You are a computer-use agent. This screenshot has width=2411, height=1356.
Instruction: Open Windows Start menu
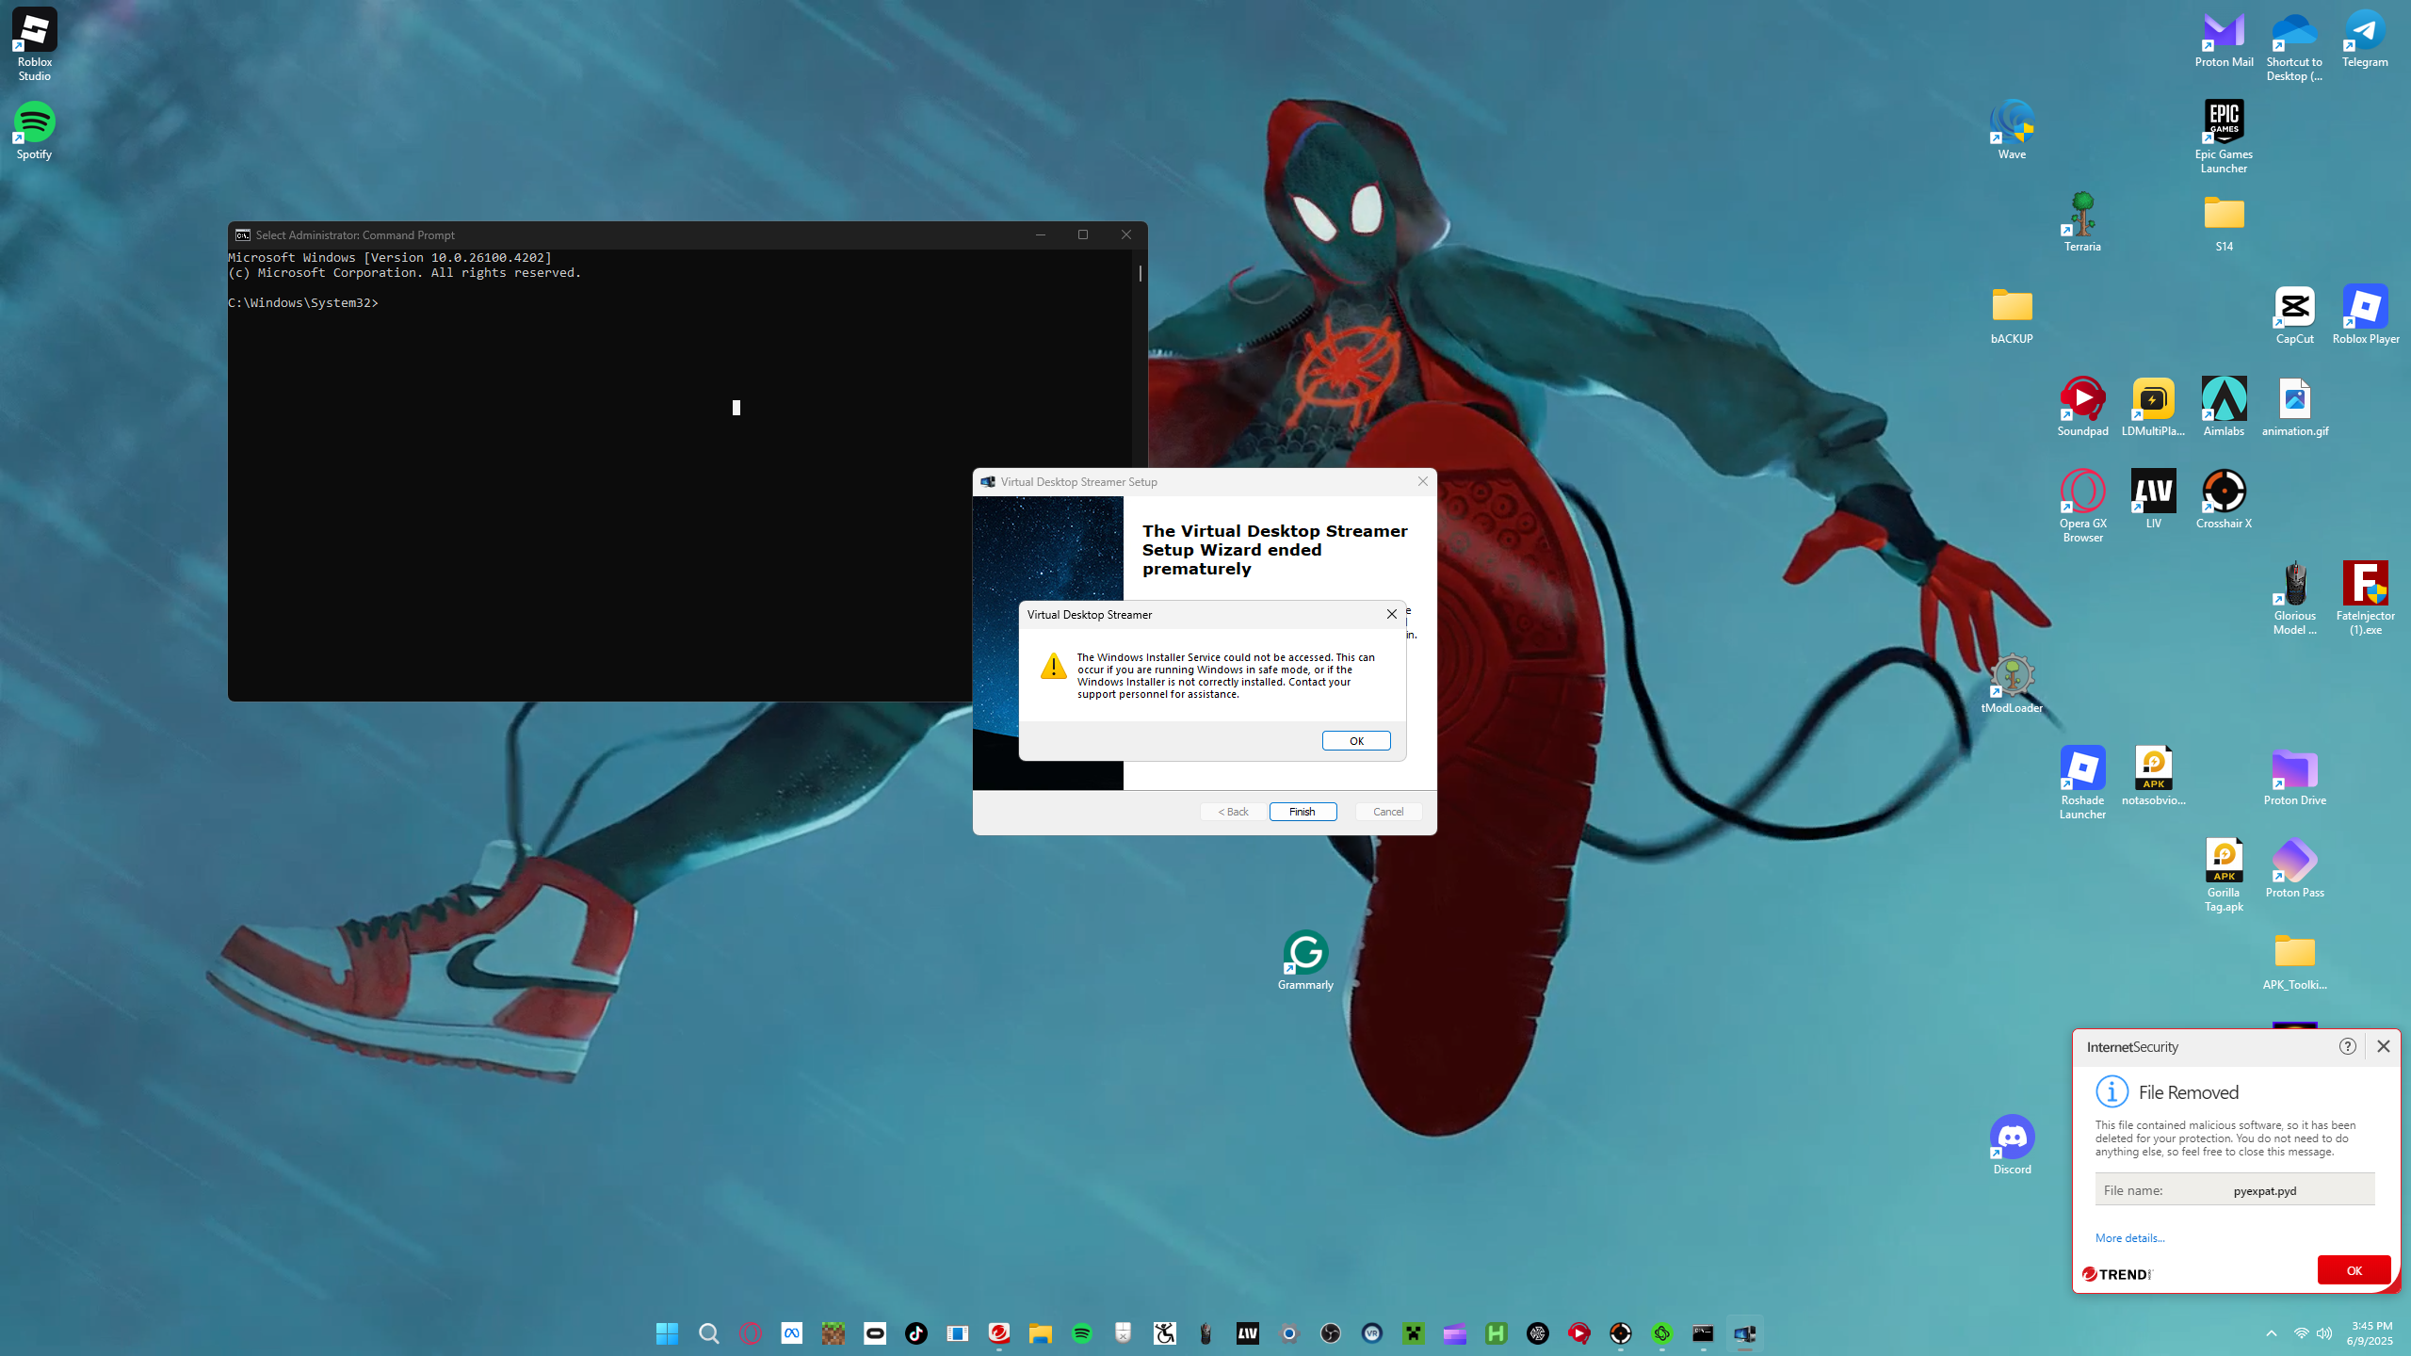pyautogui.click(x=667, y=1333)
